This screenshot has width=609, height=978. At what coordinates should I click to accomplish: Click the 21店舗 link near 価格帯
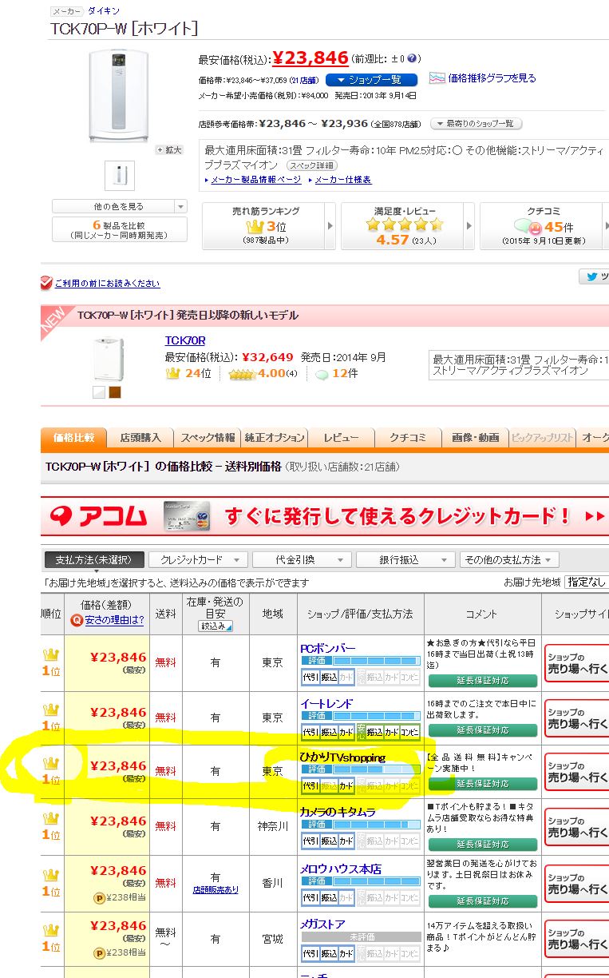pyautogui.click(x=303, y=80)
